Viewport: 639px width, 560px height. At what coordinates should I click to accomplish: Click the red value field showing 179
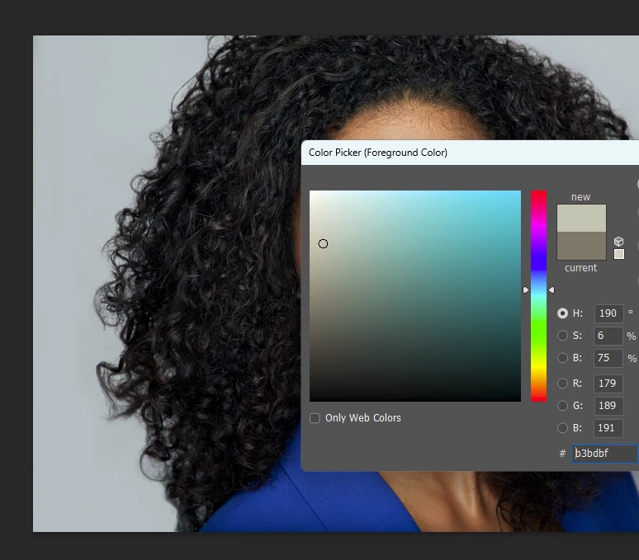[x=608, y=384]
